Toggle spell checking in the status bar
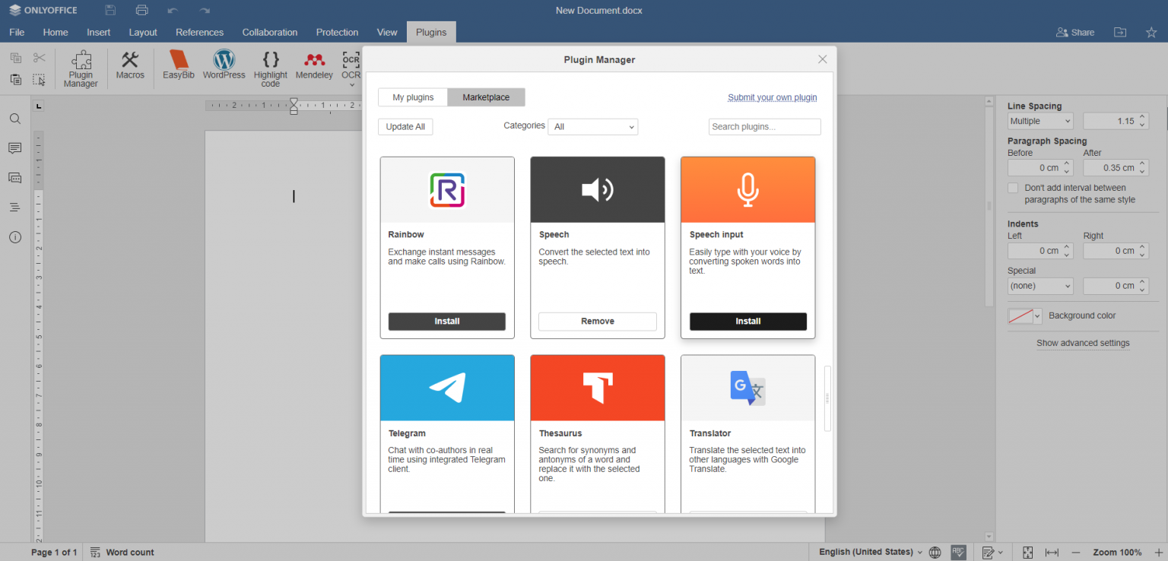The height and width of the screenshot is (561, 1168). [x=958, y=552]
